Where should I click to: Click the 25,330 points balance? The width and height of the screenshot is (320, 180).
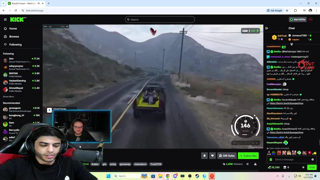pyautogui.click(x=274, y=167)
